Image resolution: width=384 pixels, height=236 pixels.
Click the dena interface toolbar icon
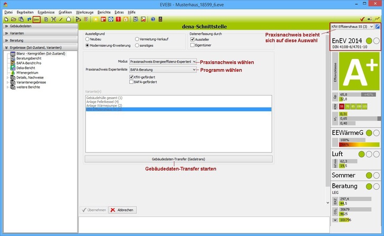pos(36,19)
